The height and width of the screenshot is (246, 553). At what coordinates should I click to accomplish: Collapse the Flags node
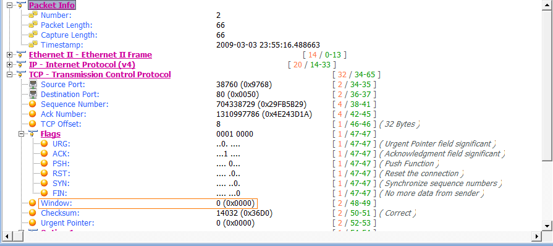tap(21, 134)
